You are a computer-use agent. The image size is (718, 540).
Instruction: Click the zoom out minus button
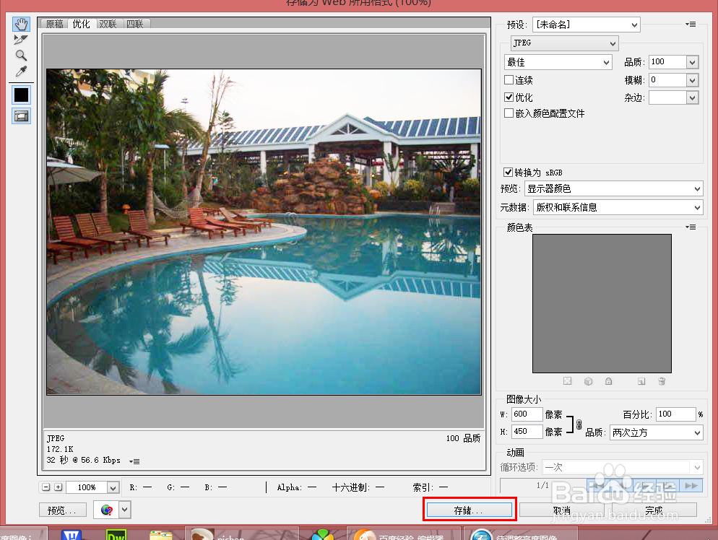(x=46, y=487)
